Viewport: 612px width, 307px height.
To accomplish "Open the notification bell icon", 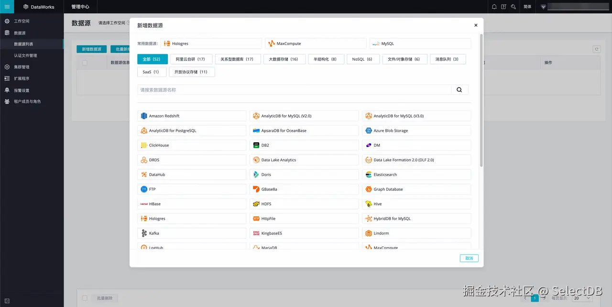I will (x=495, y=7).
